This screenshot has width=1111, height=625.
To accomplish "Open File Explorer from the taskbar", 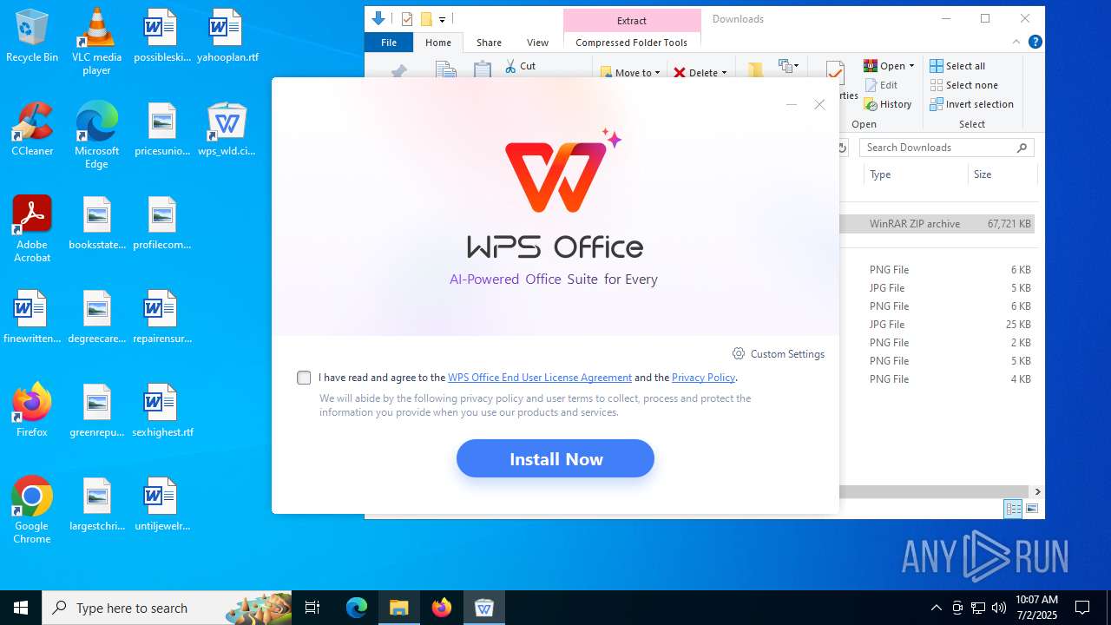I will click(398, 608).
